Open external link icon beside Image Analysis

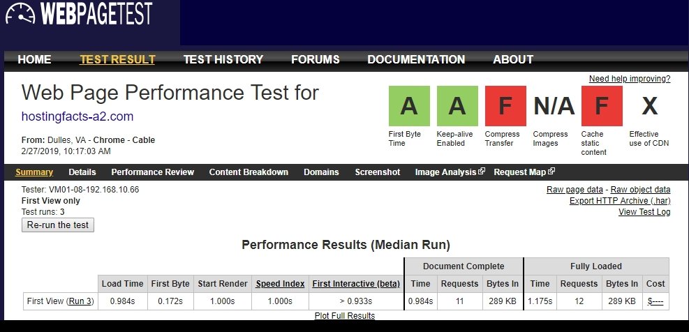482,172
